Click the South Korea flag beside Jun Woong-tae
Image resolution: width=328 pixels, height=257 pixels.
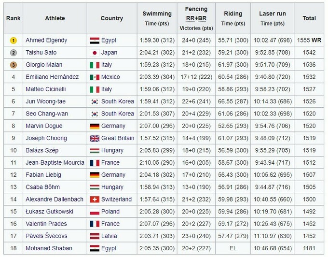(95, 101)
